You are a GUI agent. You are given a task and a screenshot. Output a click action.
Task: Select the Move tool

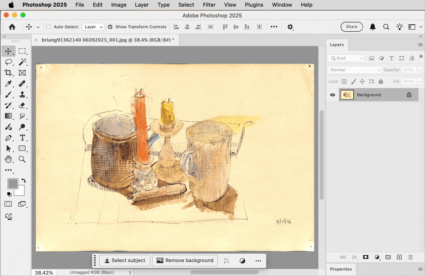pos(8,51)
